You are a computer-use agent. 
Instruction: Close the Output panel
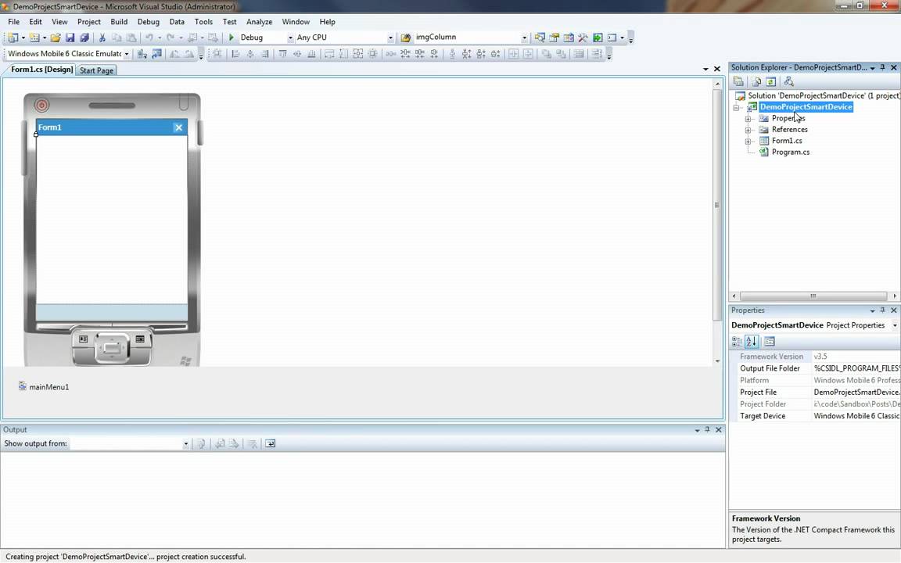click(718, 430)
